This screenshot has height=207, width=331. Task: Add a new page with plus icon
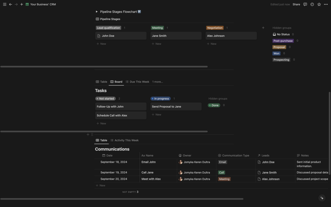(x=22, y=4)
